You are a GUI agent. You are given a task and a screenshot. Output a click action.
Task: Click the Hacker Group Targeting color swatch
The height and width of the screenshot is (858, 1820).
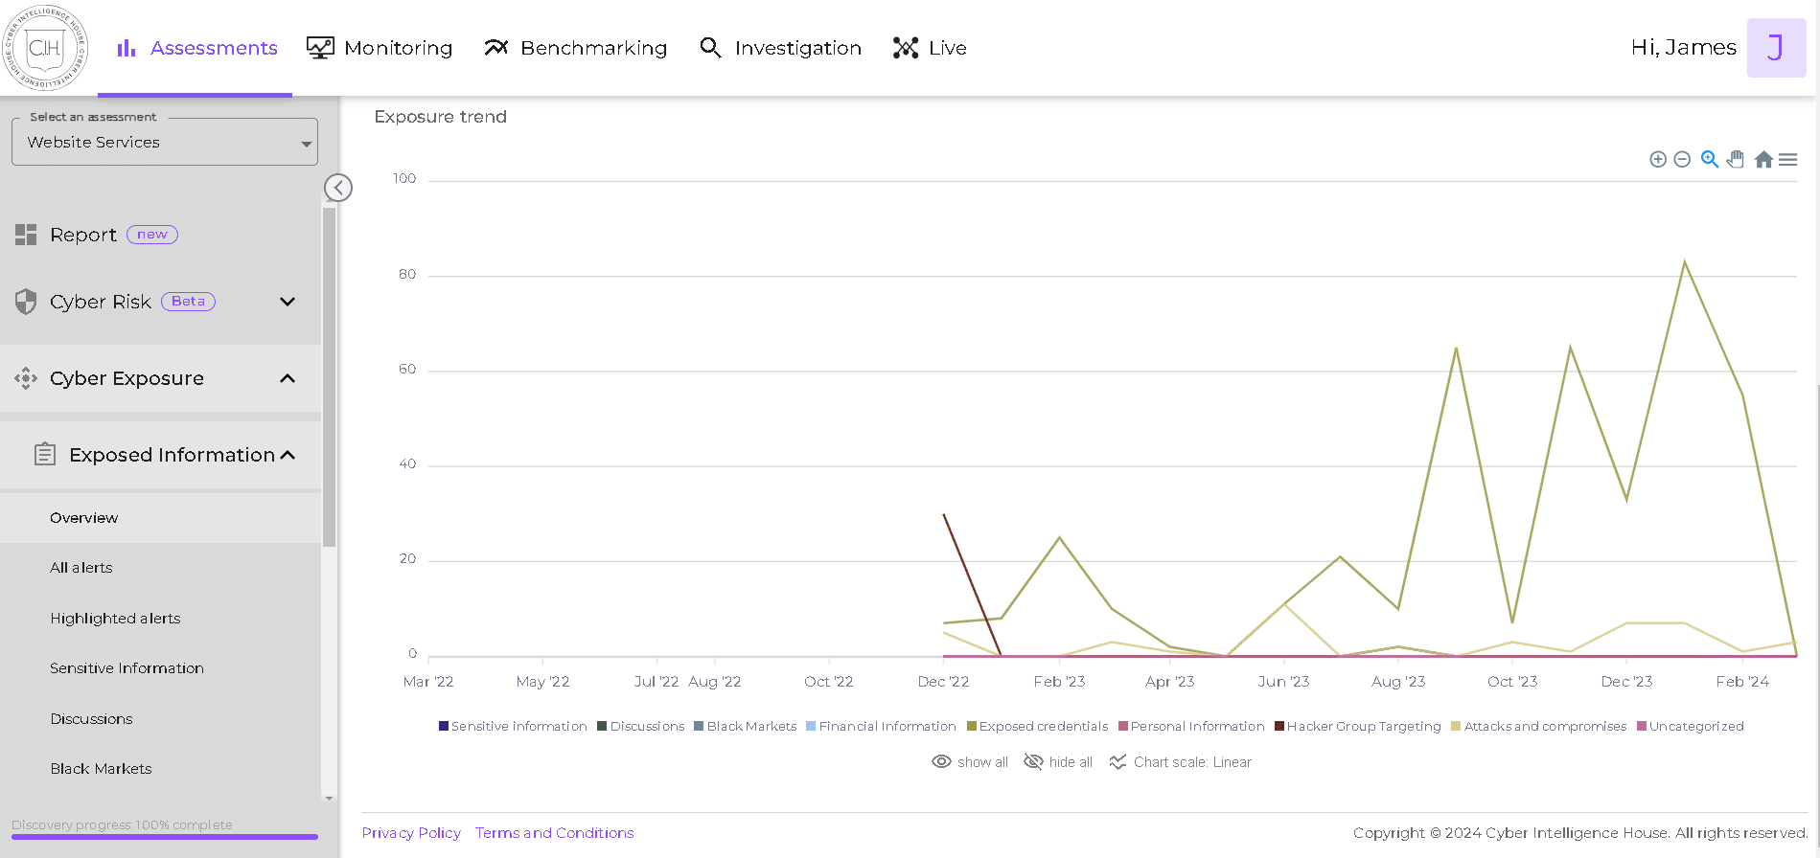point(1279,726)
